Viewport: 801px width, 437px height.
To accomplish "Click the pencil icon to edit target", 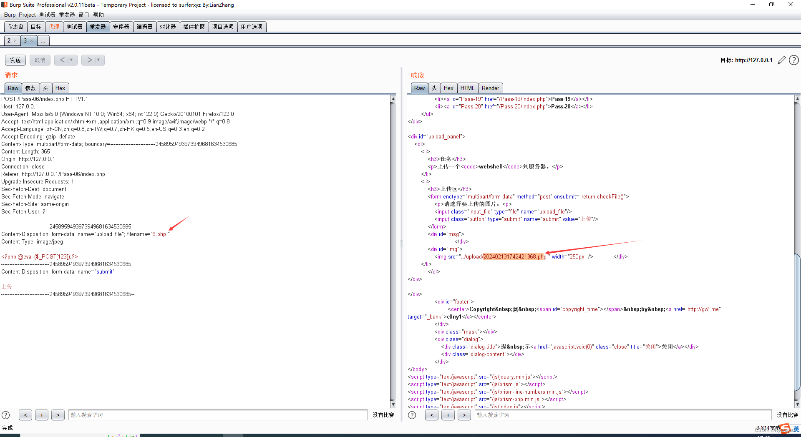I will (782, 60).
